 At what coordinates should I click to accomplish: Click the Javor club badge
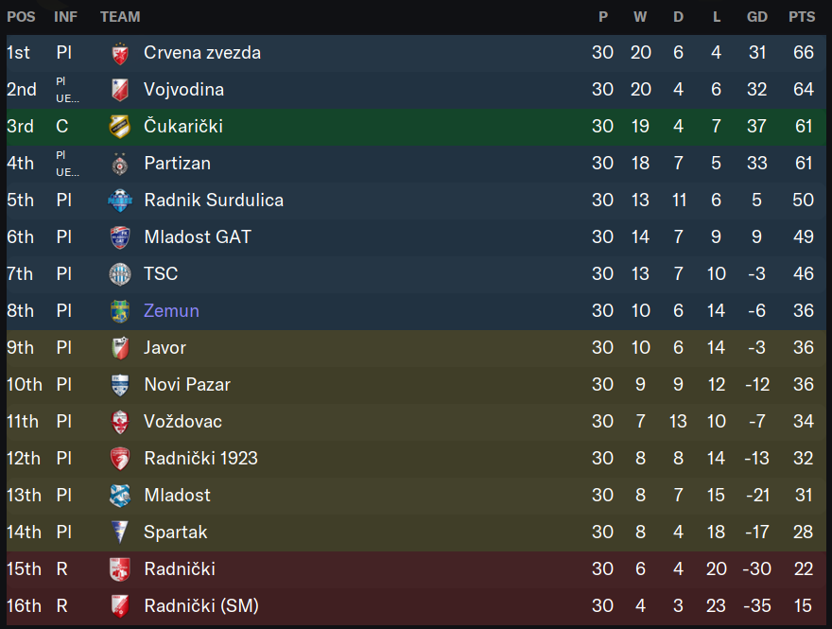click(x=120, y=348)
